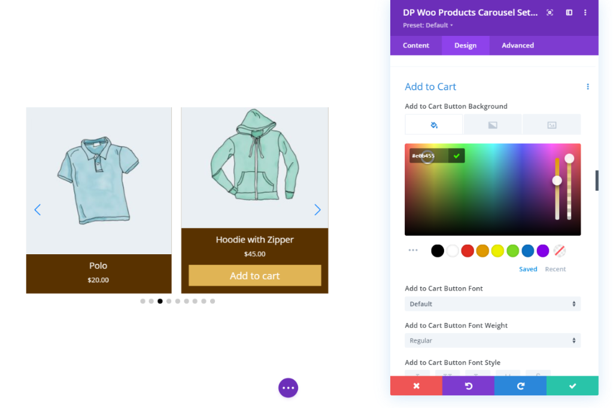This screenshot has height=408, width=613.
Task: Select the gradient background tab
Action: 493,124
